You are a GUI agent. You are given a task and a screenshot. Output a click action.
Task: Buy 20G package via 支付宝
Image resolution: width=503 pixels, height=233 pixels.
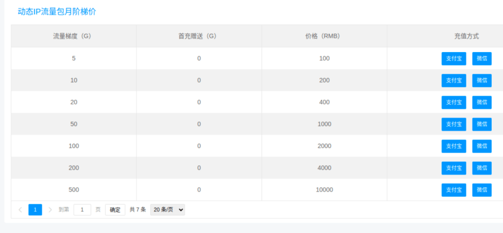click(454, 102)
